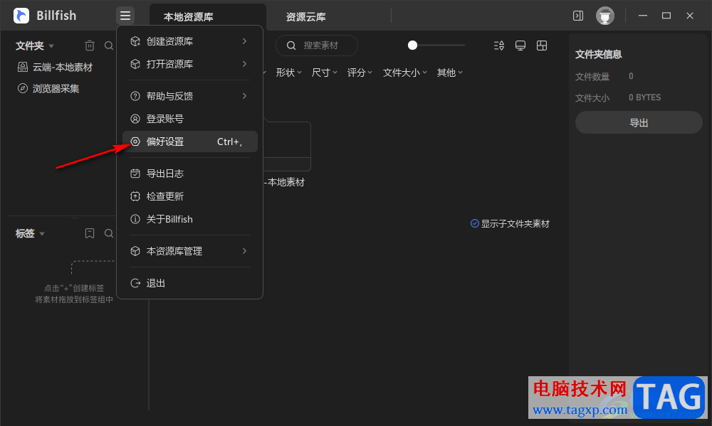
Task: Choose 检查更新 from the menu
Action: click(x=190, y=196)
